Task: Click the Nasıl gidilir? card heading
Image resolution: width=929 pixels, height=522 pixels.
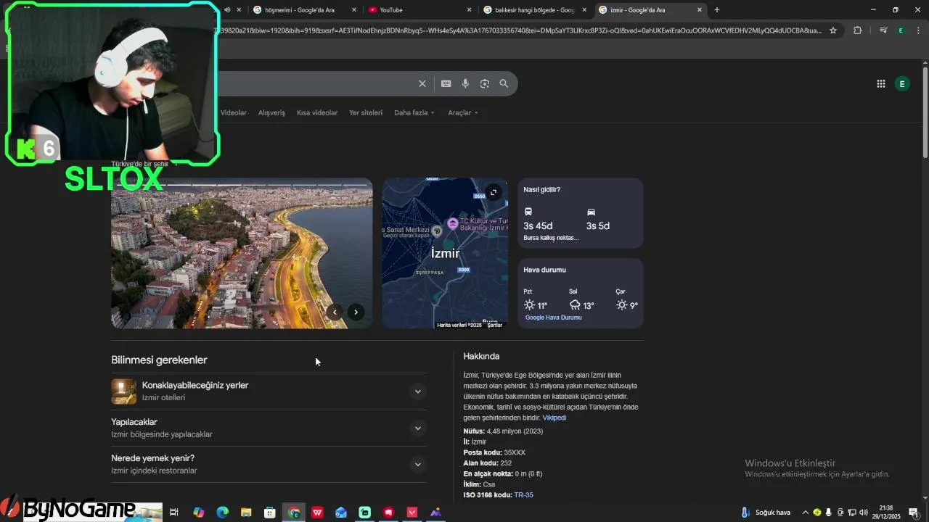Action: (x=541, y=190)
